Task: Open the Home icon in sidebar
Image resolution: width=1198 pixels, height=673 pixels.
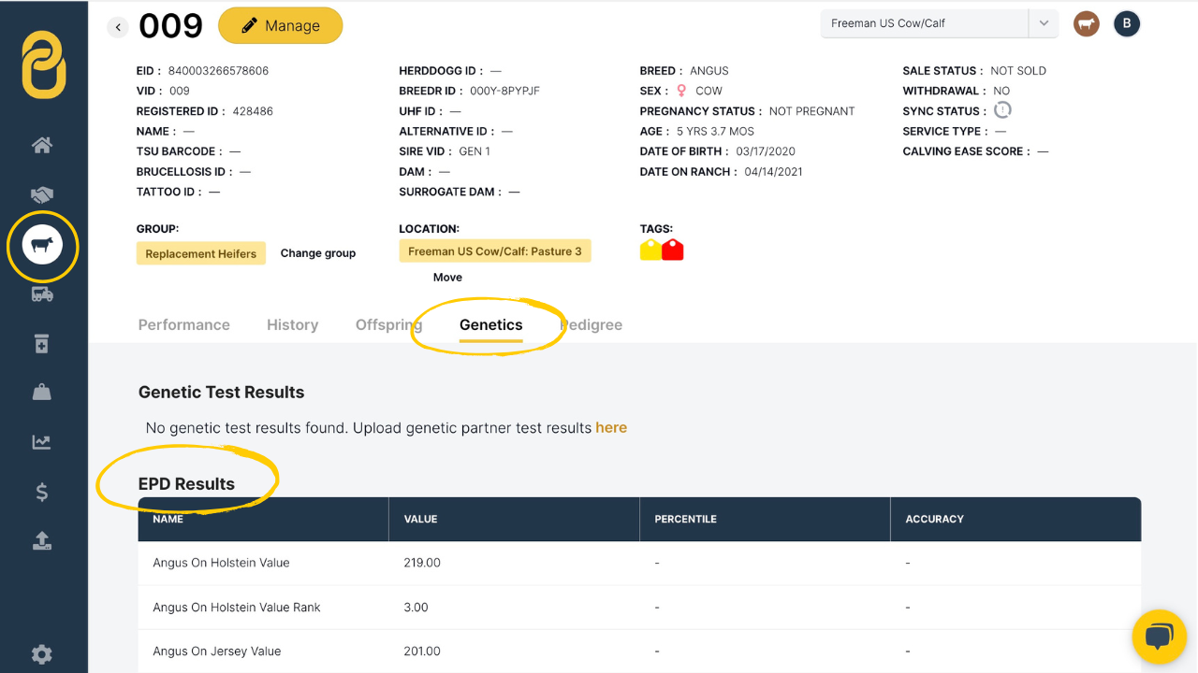Action: (x=42, y=146)
